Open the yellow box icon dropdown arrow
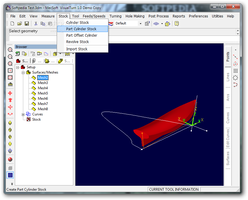Image resolution: width=248 pixels, height=200 pixels. click(x=60, y=54)
